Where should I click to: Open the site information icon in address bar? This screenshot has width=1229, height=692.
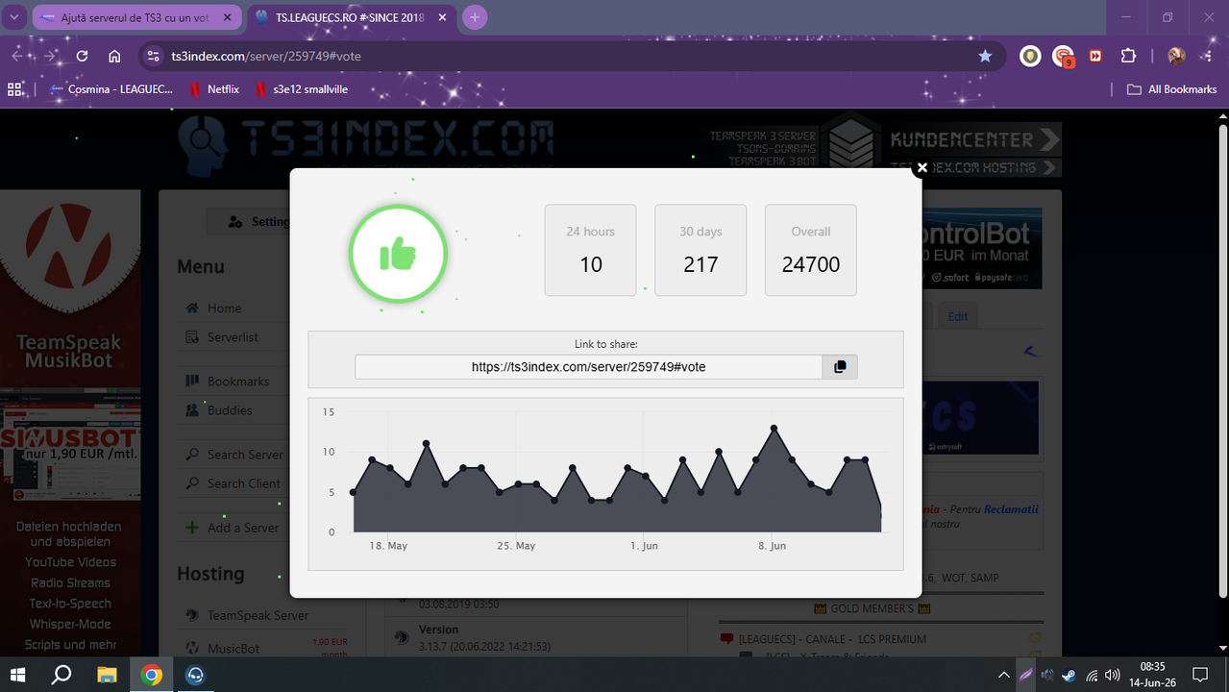coord(154,56)
